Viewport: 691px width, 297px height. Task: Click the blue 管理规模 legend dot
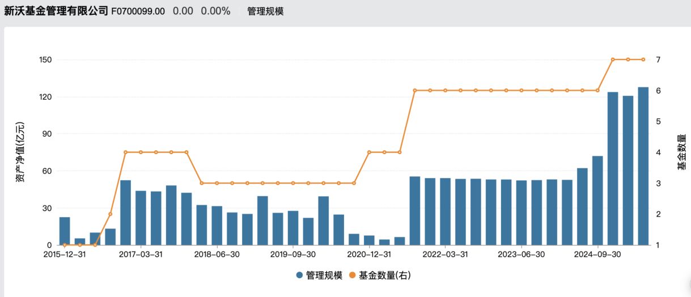pyautogui.click(x=299, y=275)
